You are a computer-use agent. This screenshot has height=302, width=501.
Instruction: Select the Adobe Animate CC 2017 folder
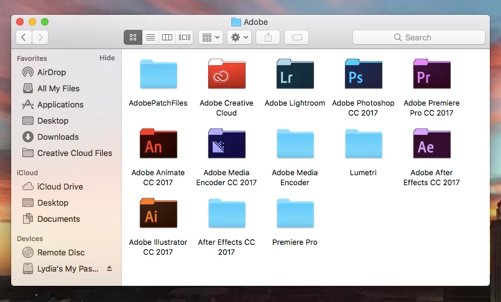[159, 144]
